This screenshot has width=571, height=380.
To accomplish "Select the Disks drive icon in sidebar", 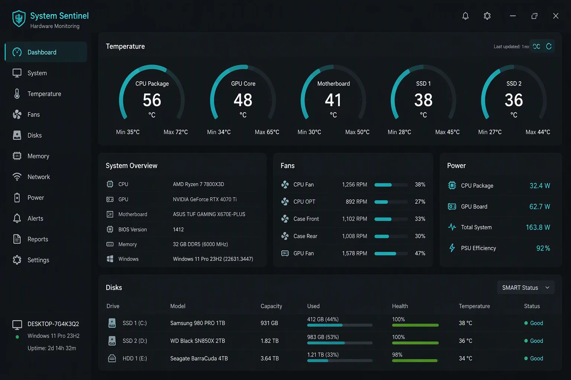I will 17,135.
